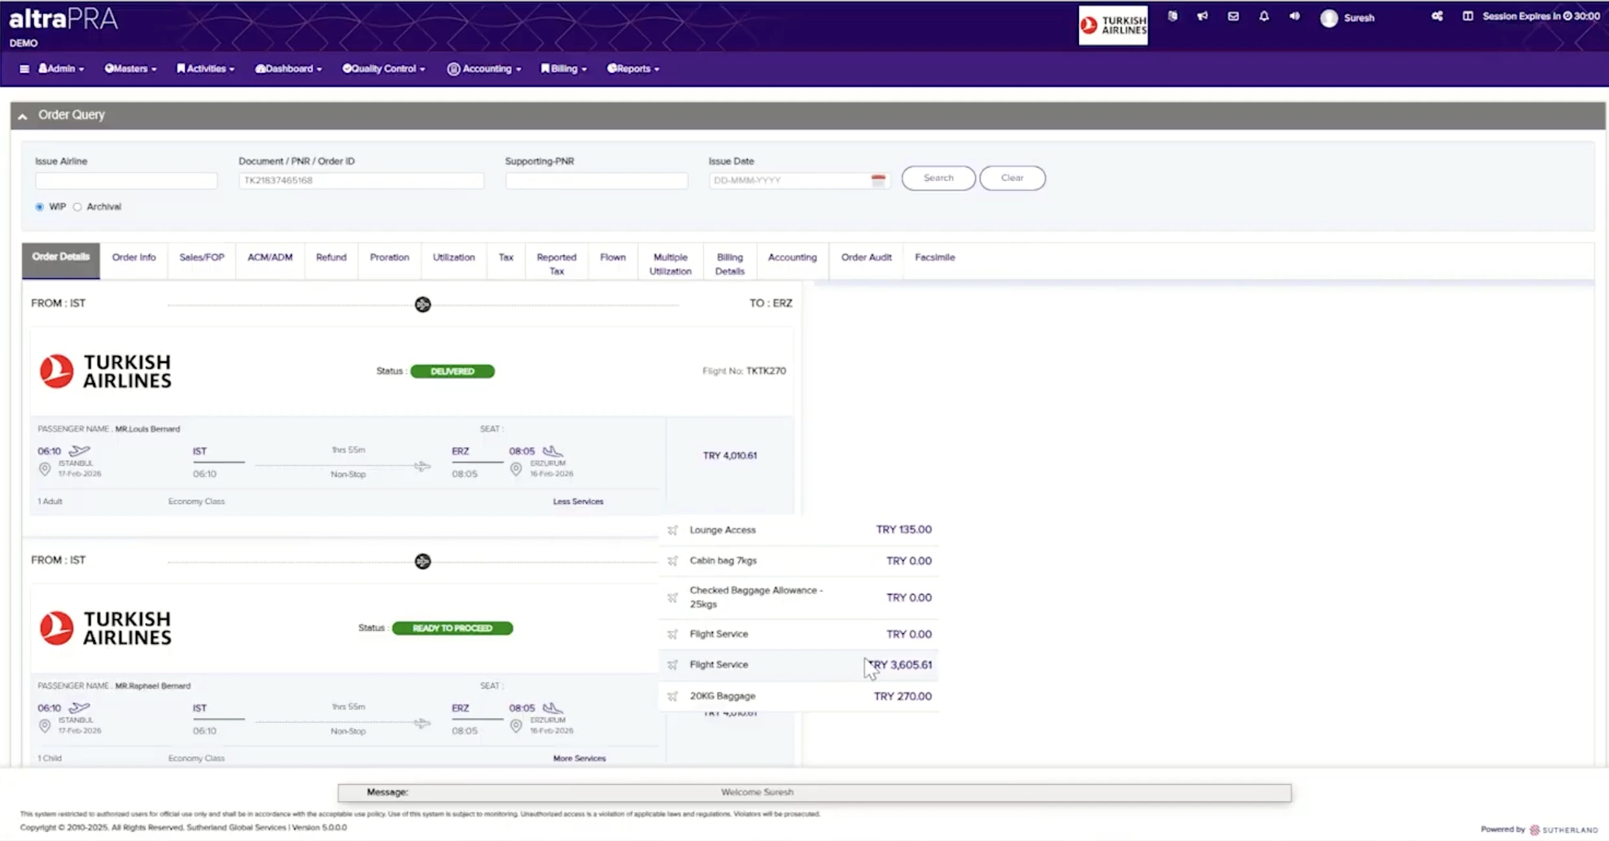This screenshot has height=841, width=1609.
Task: Open the hamburger menu in navigation bar
Action: [24, 69]
